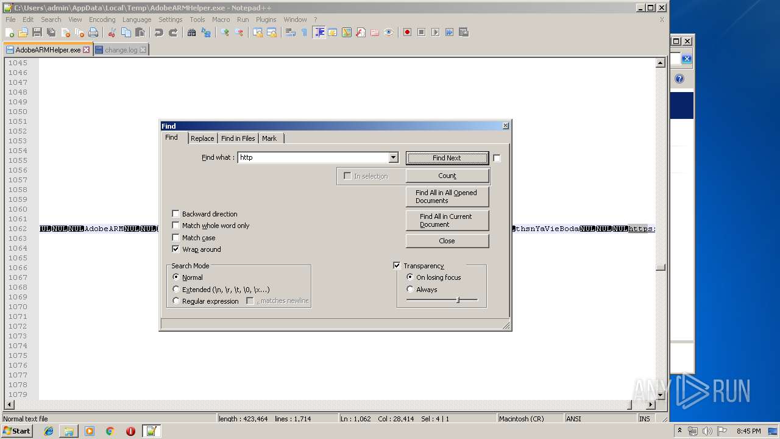Switch to the Find in Files tab

(x=238, y=138)
